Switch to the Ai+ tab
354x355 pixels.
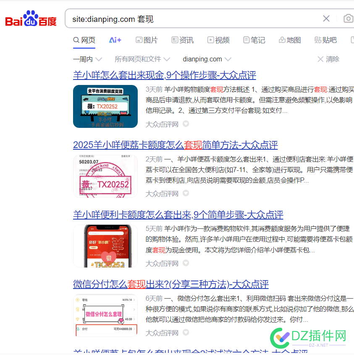(x=115, y=40)
